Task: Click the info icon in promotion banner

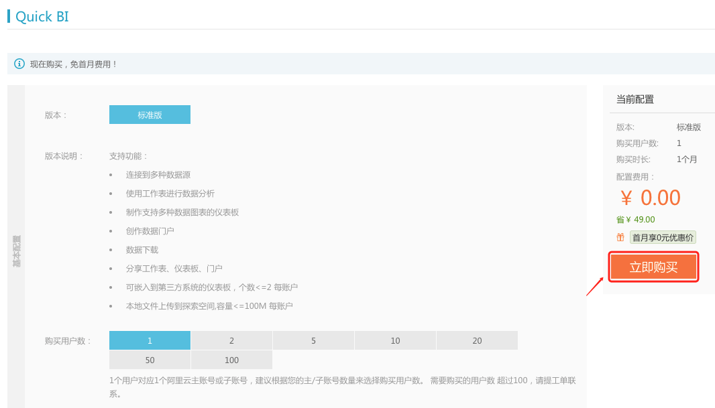Action: coord(19,64)
